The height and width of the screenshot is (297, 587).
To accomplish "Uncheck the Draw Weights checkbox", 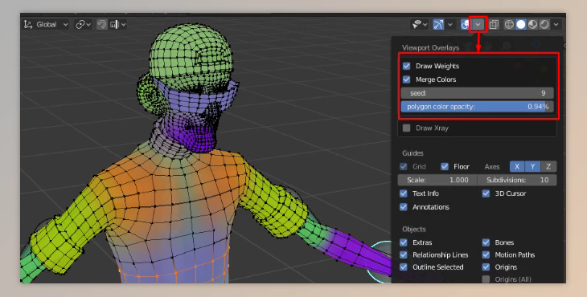I will pos(407,66).
